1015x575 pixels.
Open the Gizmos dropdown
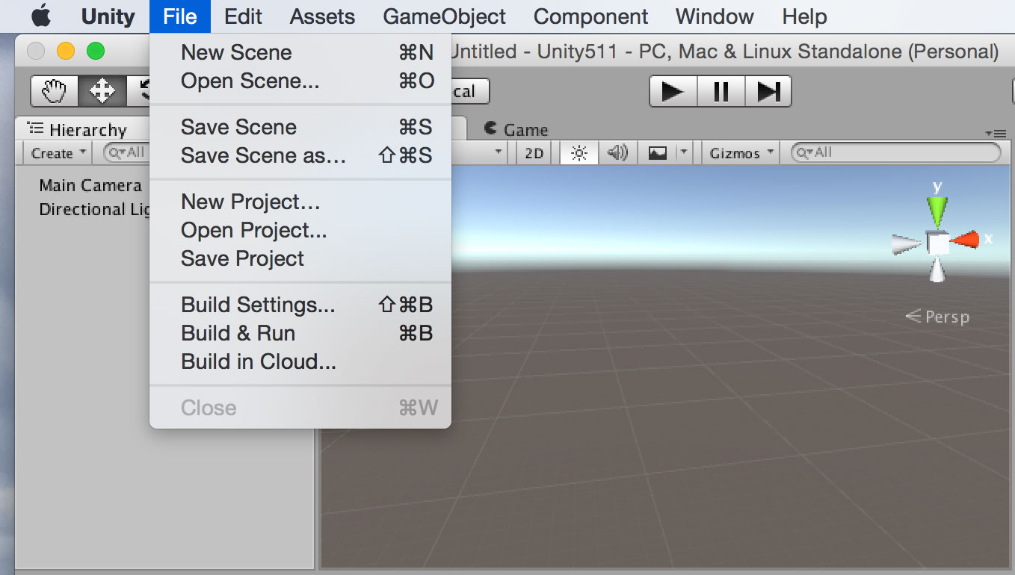click(739, 153)
